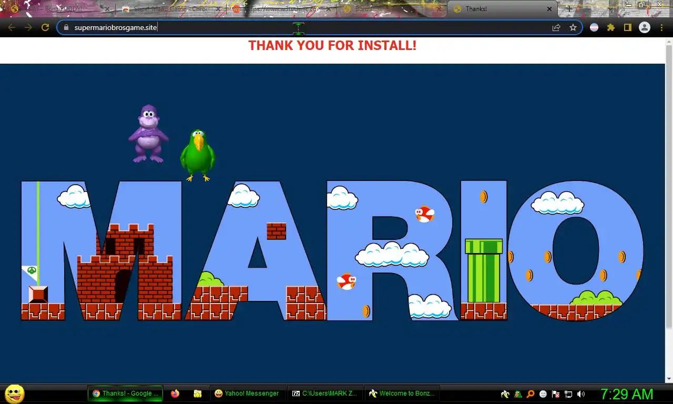The image size is (673, 404).
Task: Click the 7:29 AM taskbar clock
Action: 627,394
